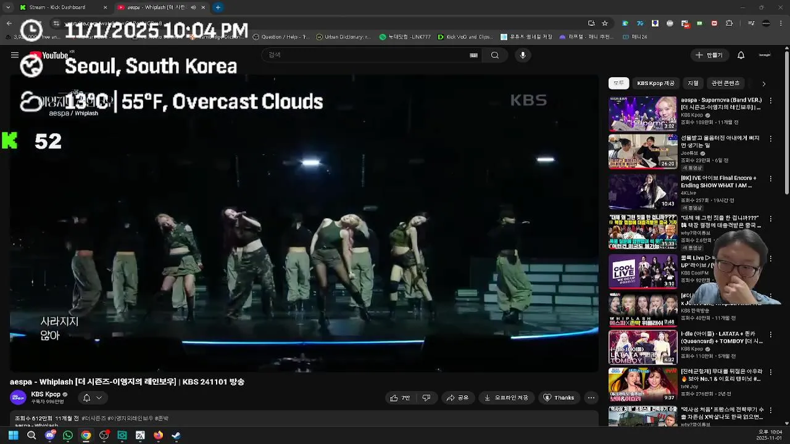Open the Chrome three-dot menu
Viewport: 790px width, 444px height.
click(781, 23)
